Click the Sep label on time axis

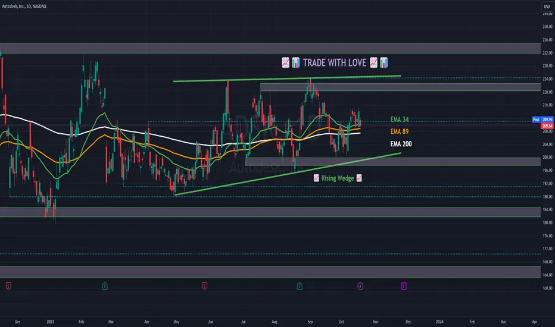pos(310,322)
